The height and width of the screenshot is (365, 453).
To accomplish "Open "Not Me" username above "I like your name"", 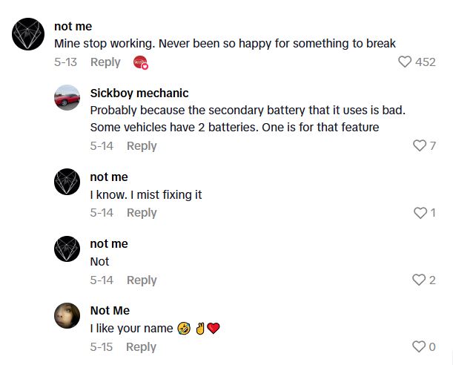I will pyautogui.click(x=110, y=310).
